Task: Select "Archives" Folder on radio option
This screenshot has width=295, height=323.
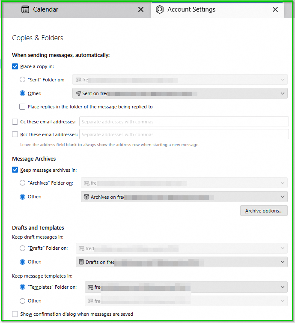Action: [x=22, y=183]
